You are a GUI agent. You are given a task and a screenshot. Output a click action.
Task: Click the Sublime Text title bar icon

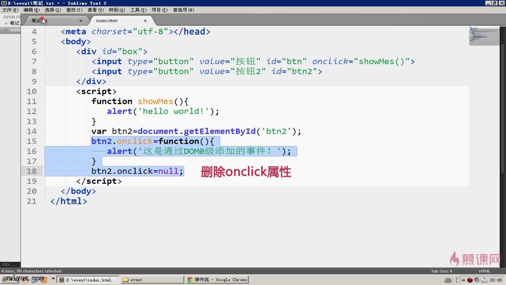[4, 3]
